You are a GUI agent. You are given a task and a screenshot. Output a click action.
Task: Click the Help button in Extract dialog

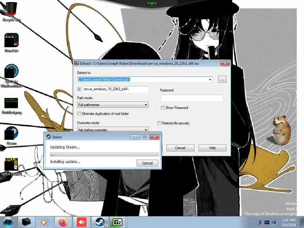[x=213, y=148]
